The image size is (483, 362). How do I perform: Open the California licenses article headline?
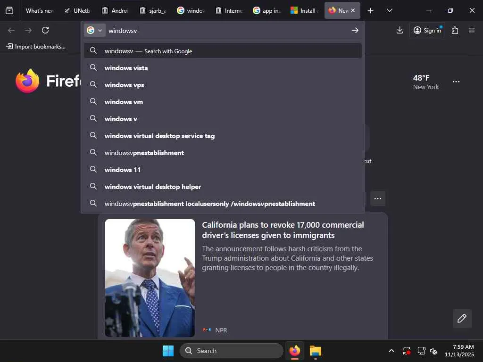[283, 230]
